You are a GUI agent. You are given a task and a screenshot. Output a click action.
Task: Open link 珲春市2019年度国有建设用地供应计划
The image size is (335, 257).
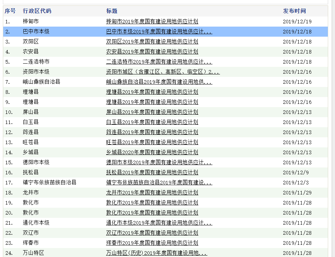(152, 243)
